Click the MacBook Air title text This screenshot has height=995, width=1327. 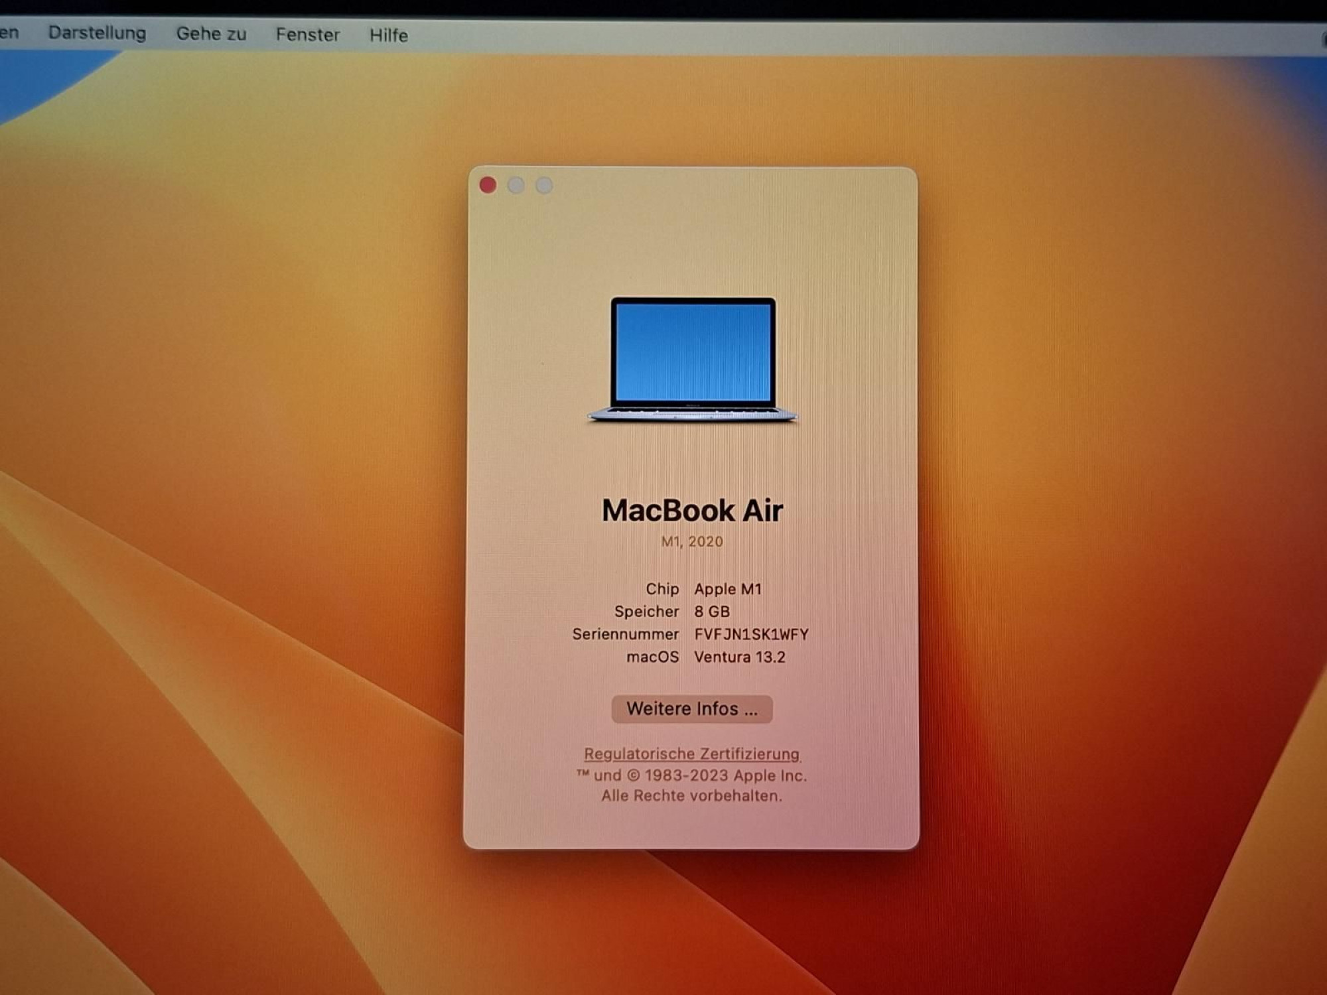tap(692, 510)
